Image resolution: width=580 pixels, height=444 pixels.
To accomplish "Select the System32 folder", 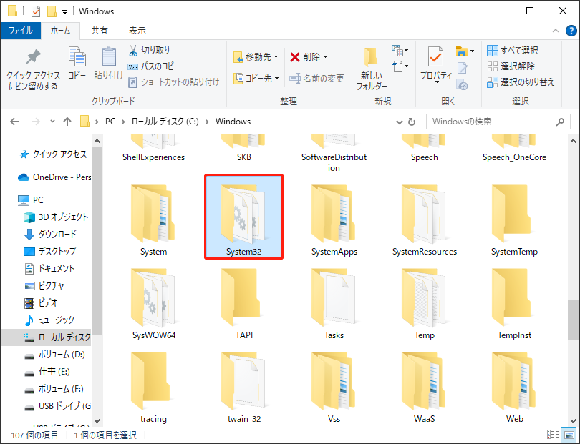I will [243, 217].
